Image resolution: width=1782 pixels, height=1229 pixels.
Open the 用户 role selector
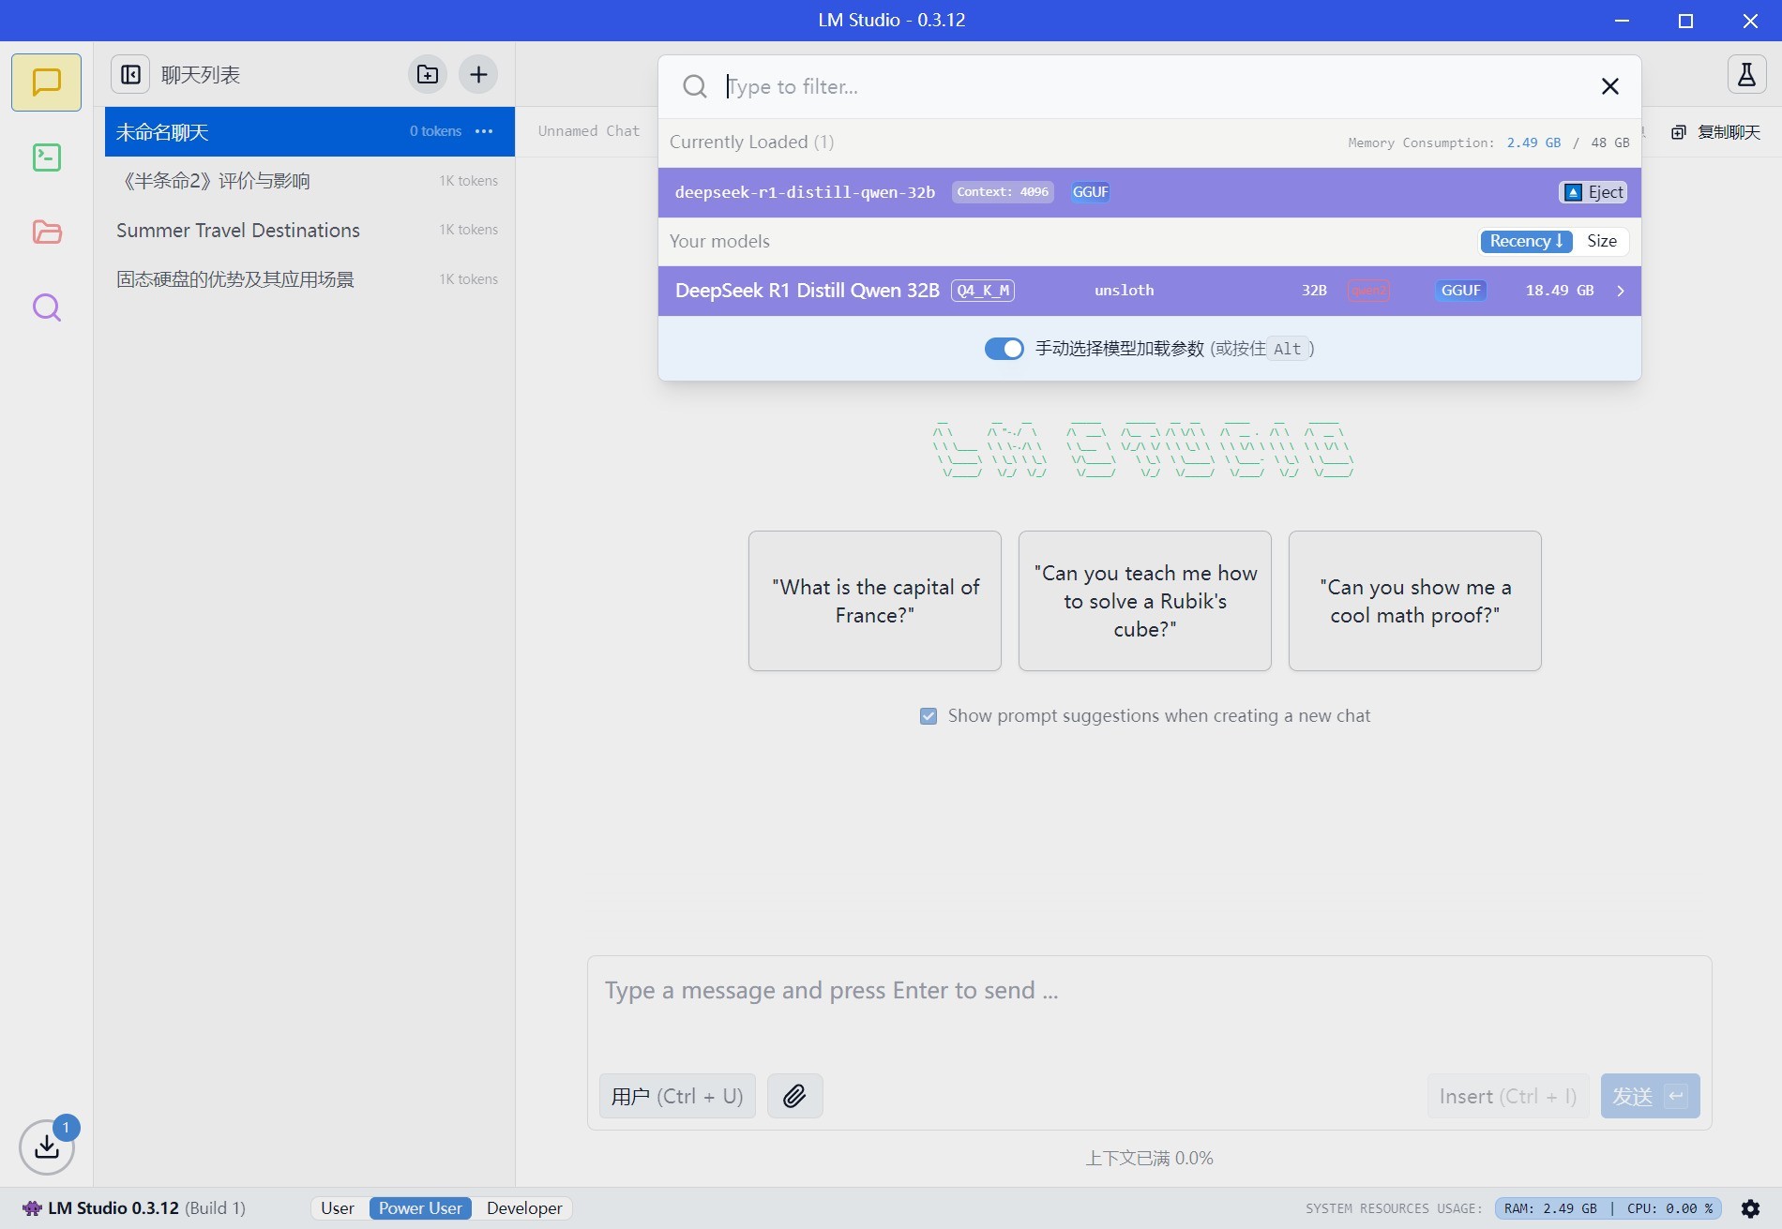click(677, 1096)
